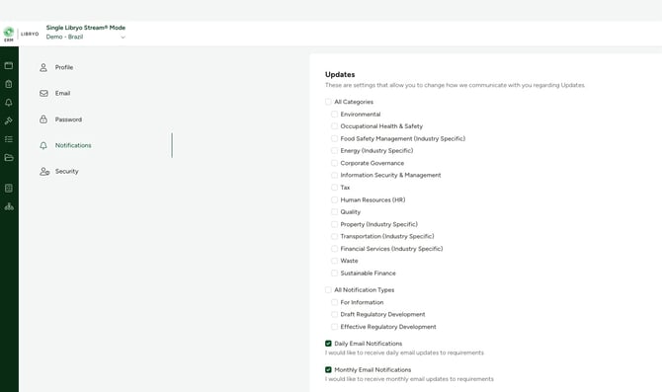Enable the Environmental category checkbox
The height and width of the screenshot is (392, 662).
pos(334,114)
